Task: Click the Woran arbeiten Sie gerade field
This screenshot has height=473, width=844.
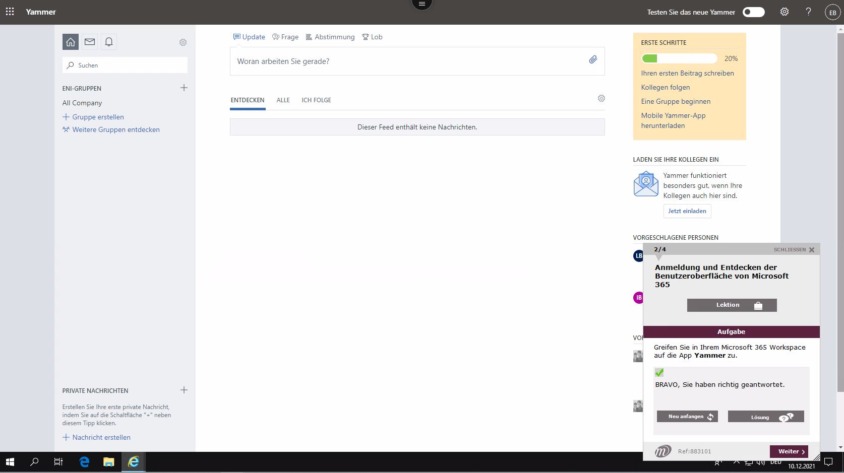Action: (417, 61)
